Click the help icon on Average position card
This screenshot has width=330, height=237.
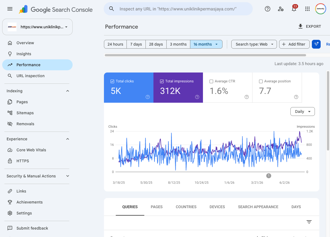click(x=296, y=97)
